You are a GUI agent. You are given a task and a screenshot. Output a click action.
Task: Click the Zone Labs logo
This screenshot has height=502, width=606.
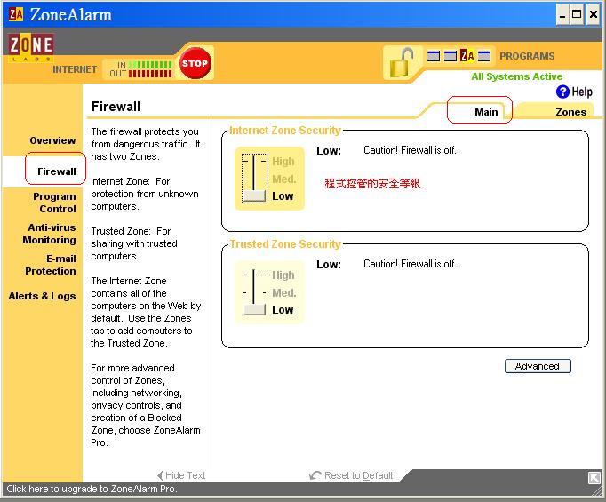point(31,48)
